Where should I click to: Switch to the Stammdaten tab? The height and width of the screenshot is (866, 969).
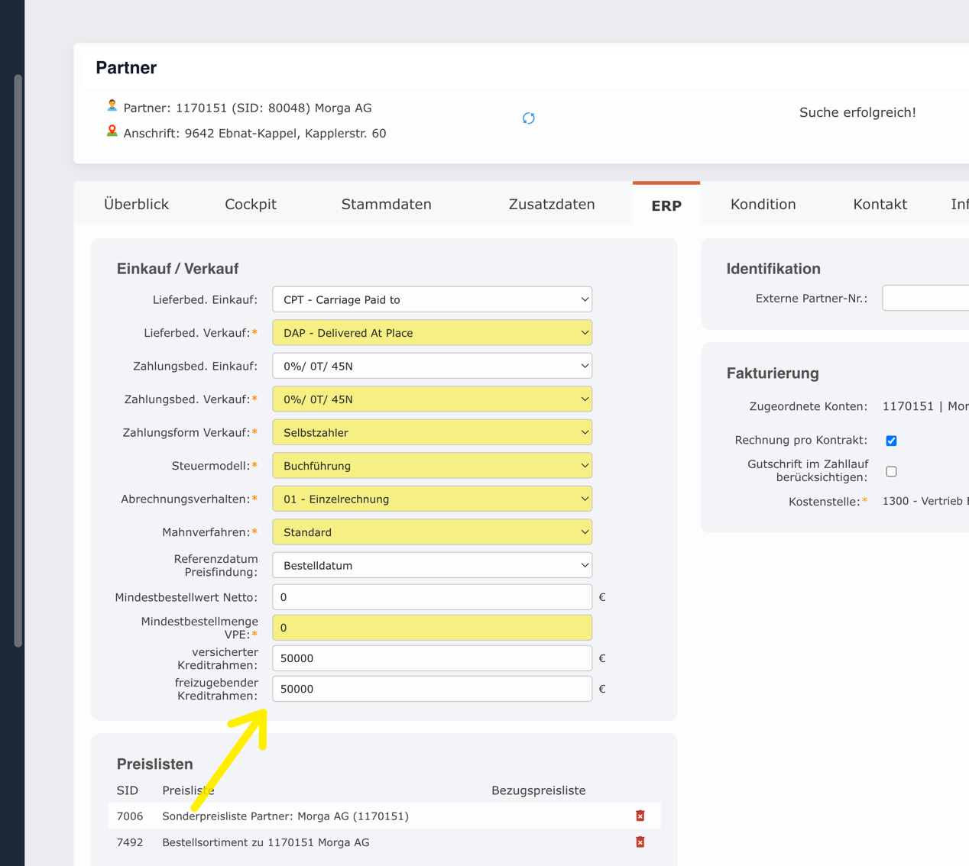[x=386, y=204]
